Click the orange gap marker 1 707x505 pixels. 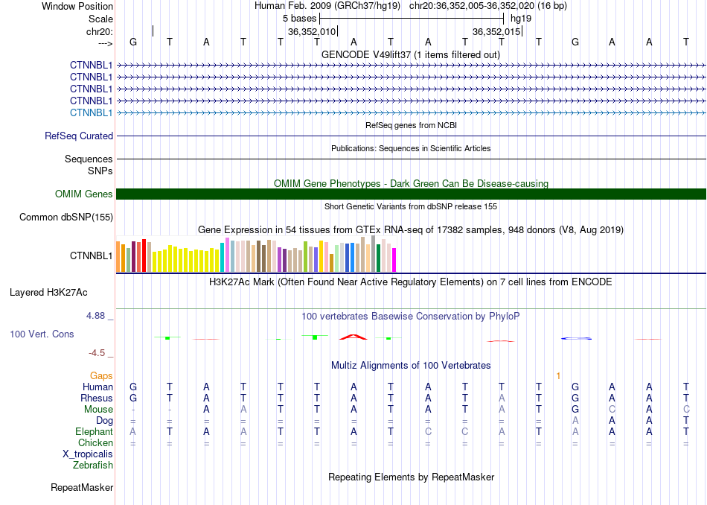click(x=558, y=376)
